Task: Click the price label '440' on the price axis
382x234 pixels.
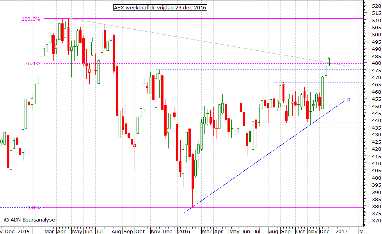Action: click(x=377, y=121)
